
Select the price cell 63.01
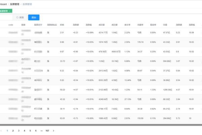tap(63, 118)
